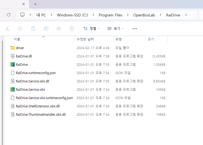Expand chevron after OpenBoxLab
The height and width of the screenshot is (145, 203).
(161, 15)
